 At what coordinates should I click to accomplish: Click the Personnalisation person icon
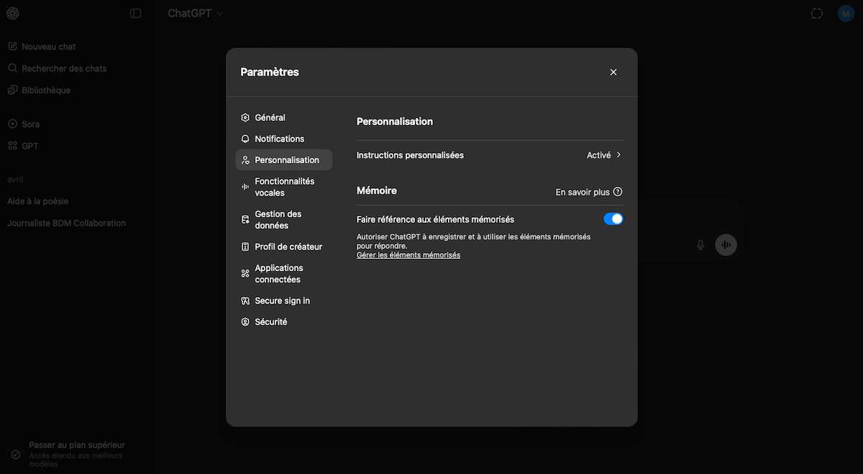(x=245, y=160)
